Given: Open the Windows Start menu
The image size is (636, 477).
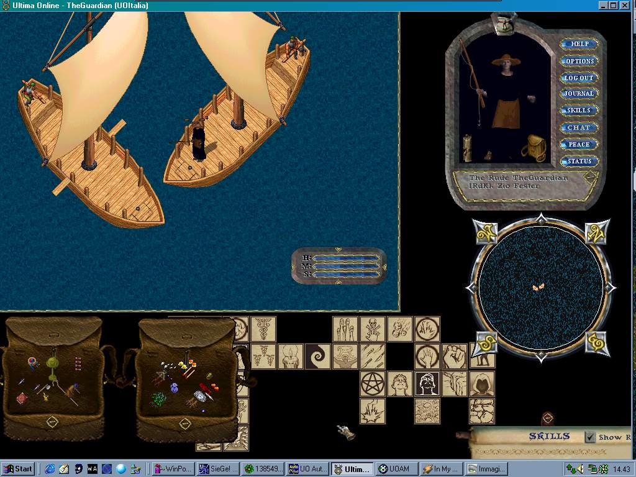Looking at the screenshot, I should pos(18,469).
